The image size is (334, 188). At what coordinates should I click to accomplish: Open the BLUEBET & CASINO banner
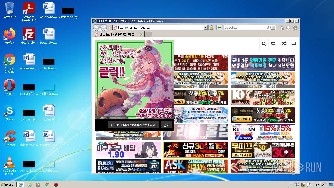coord(128,166)
